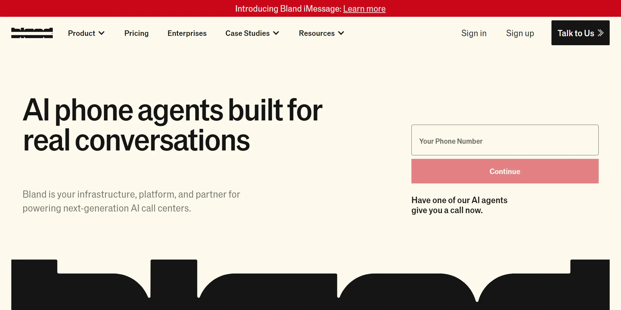Click the Sign in link
The height and width of the screenshot is (310, 621).
pos(474,33)
